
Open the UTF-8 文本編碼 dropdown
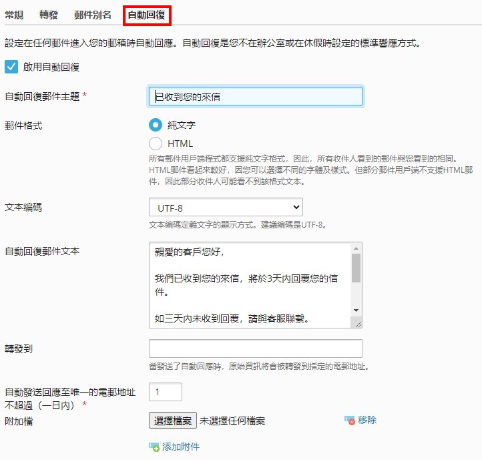(226, 207)
